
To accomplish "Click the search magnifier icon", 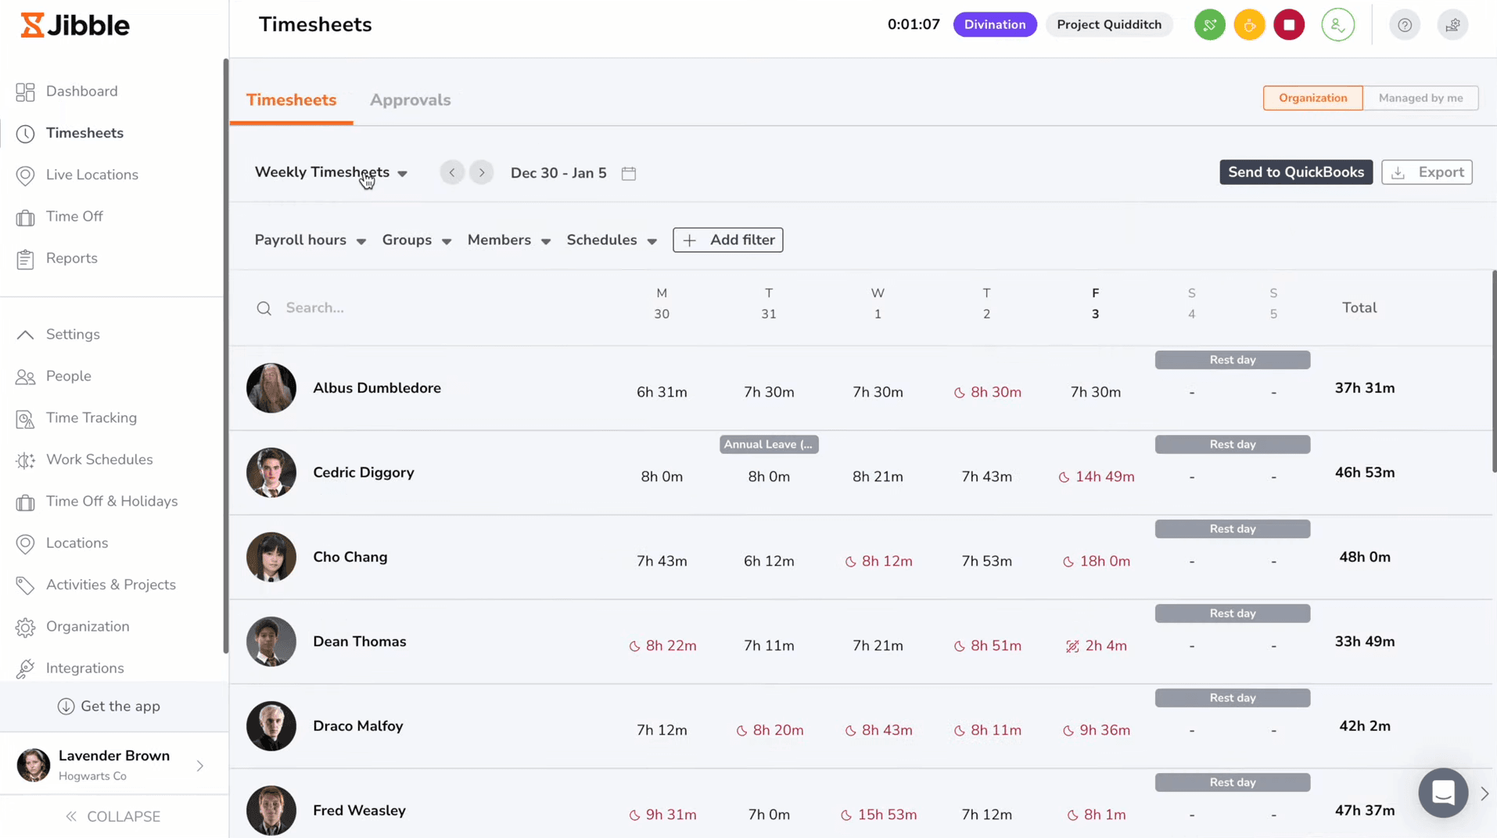I will click(x=264, y=308).
